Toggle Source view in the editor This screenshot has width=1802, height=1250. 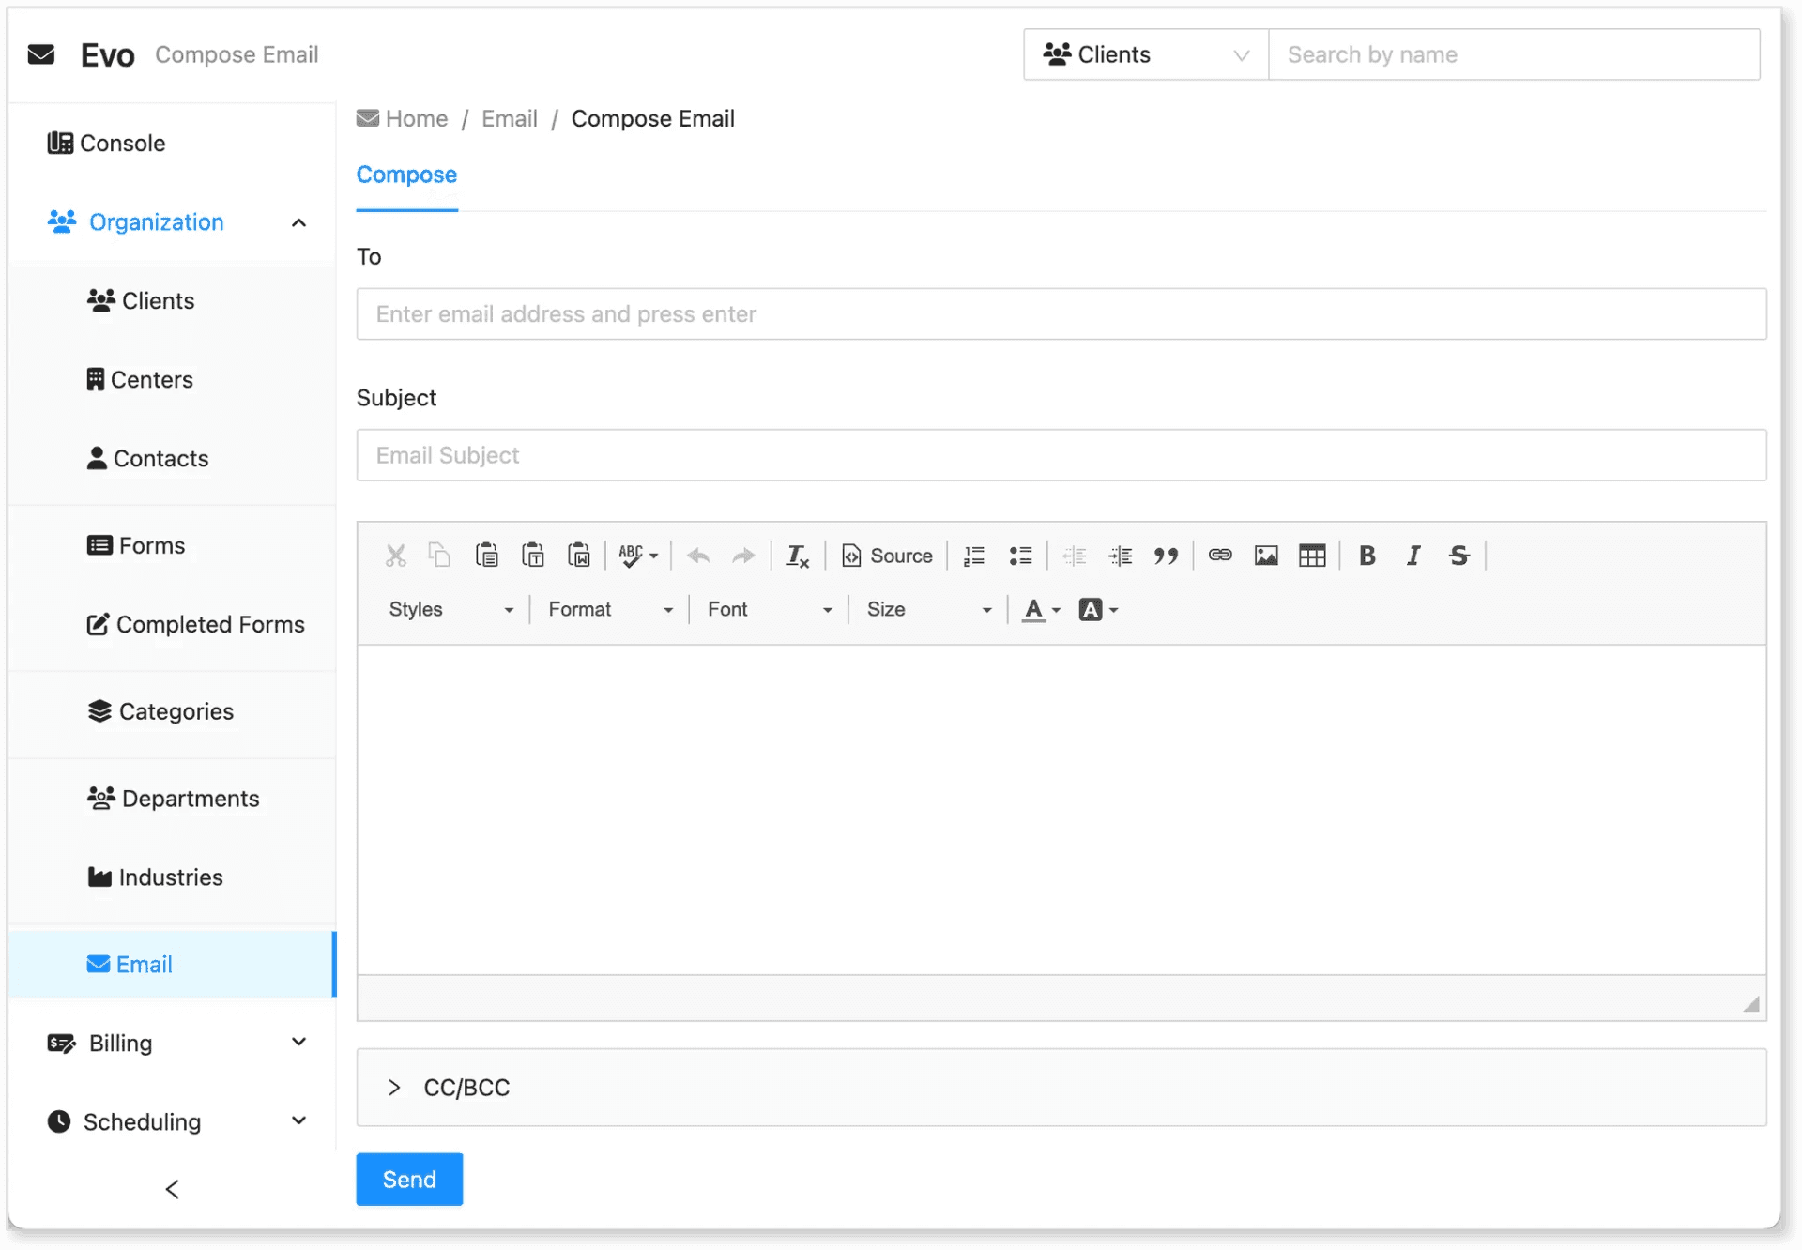(887, 556)
